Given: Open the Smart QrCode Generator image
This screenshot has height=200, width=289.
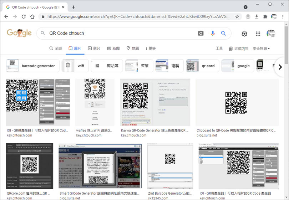Looking at the screenshot, I should [100, 166].
